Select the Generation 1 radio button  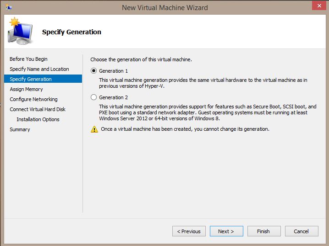tap(93, 71)
